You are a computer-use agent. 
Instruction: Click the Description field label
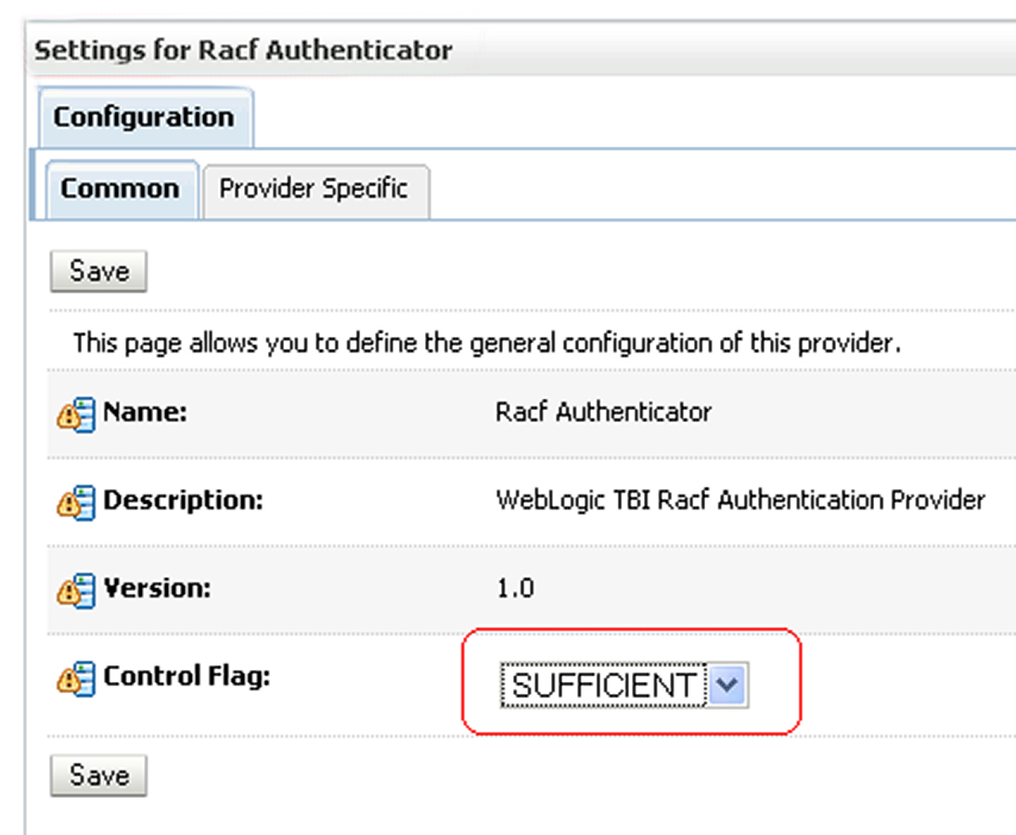coord(184,500)
